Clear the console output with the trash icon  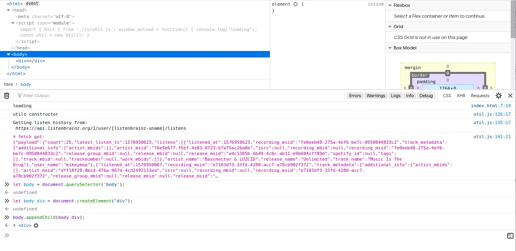(6, 96)
